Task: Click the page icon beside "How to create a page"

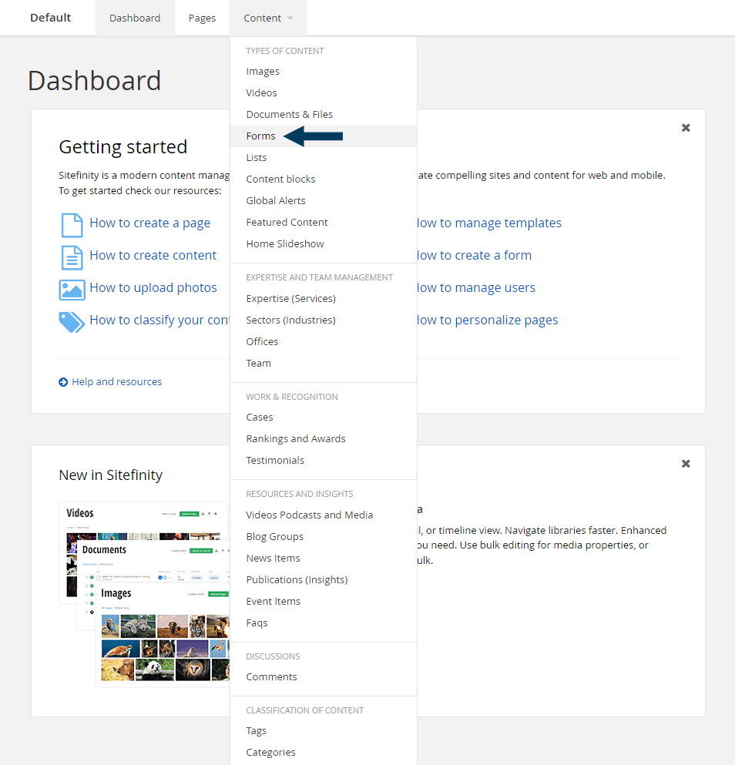Action: pyautogui.click(x=71, y=223)
